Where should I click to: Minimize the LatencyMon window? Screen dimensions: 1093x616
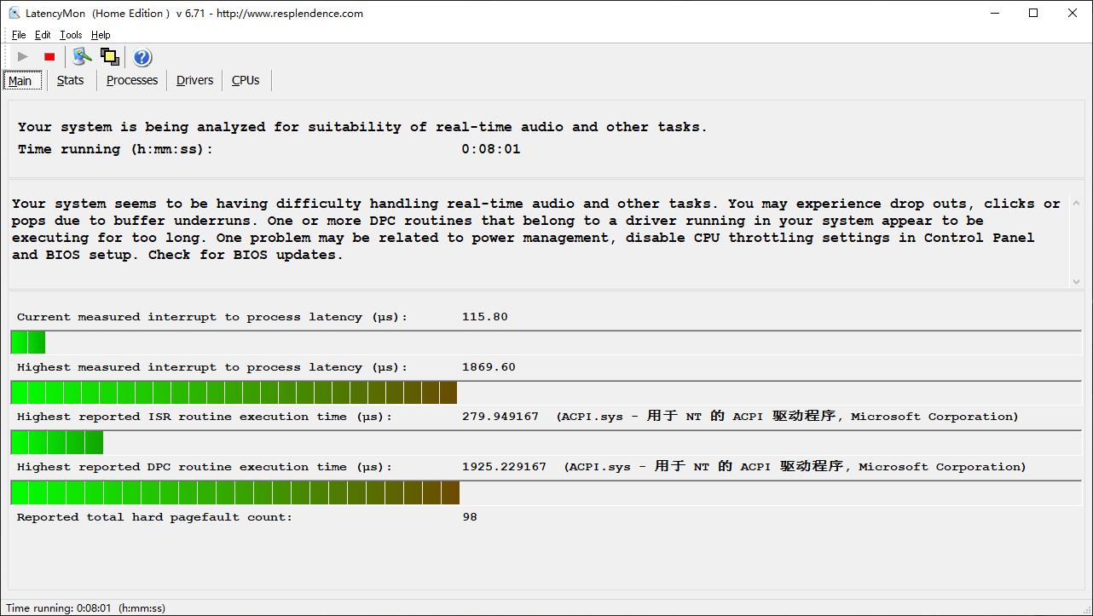pos(994,13)
